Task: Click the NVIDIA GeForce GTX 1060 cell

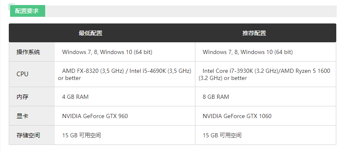Action: 266,116
